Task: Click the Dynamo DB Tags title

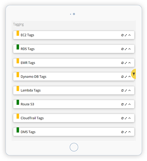Action: click(x=33, y=77)
